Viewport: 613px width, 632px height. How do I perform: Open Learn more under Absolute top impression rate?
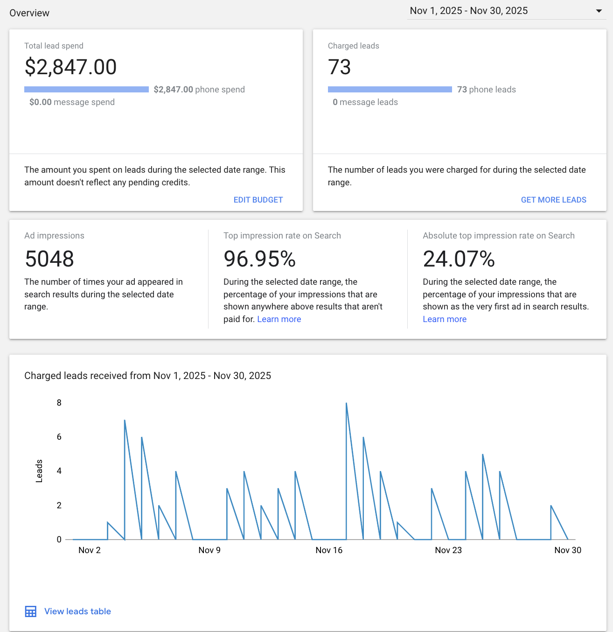(444, 319)
